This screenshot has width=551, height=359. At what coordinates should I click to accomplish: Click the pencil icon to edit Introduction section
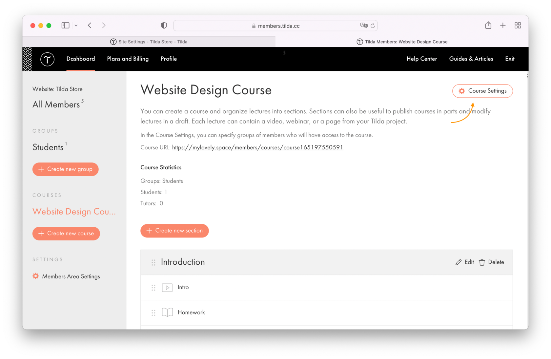coord(459,262)
